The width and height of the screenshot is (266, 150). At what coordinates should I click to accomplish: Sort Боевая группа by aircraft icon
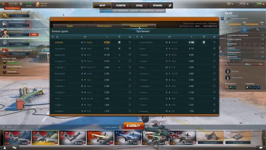(85, 37)
